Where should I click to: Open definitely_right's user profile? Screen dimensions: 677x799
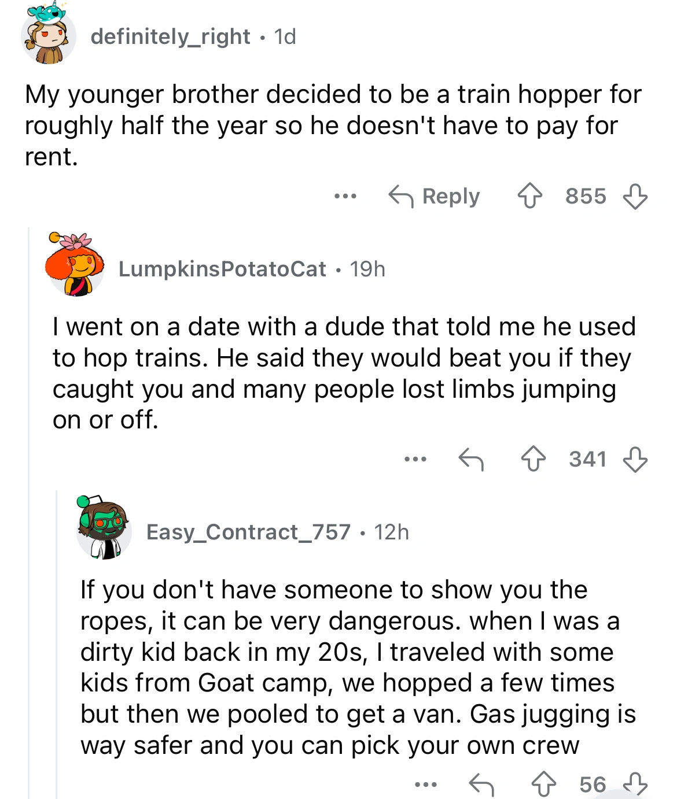pyautogui.click(x=170, y=36)
